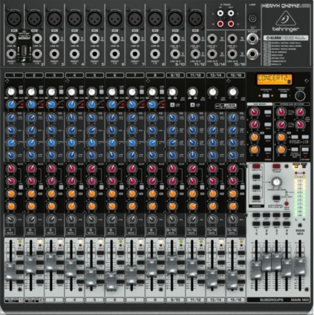The image size is (314, 315).
Task: Click the LAMP socket
Action: click(x=252, y=18)
